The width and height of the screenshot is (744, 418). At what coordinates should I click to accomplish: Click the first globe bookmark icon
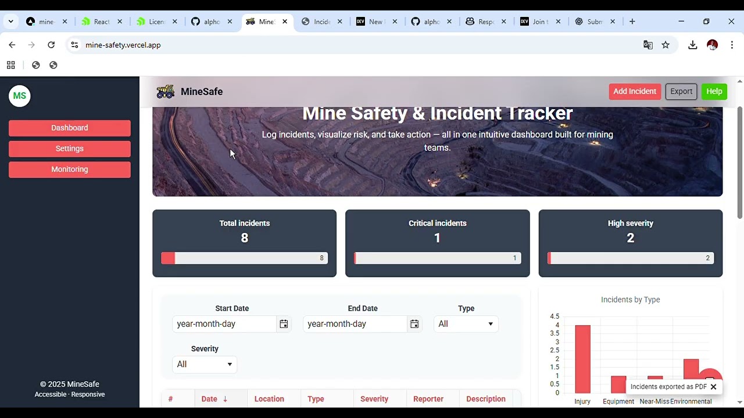click(36, 65)
